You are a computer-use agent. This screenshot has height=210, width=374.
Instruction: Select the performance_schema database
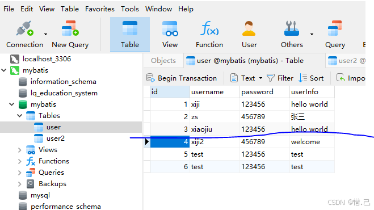pos(66,206)
